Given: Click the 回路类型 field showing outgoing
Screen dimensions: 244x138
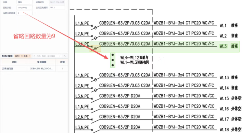Looking at the screenshot, I should pos(24,7).
